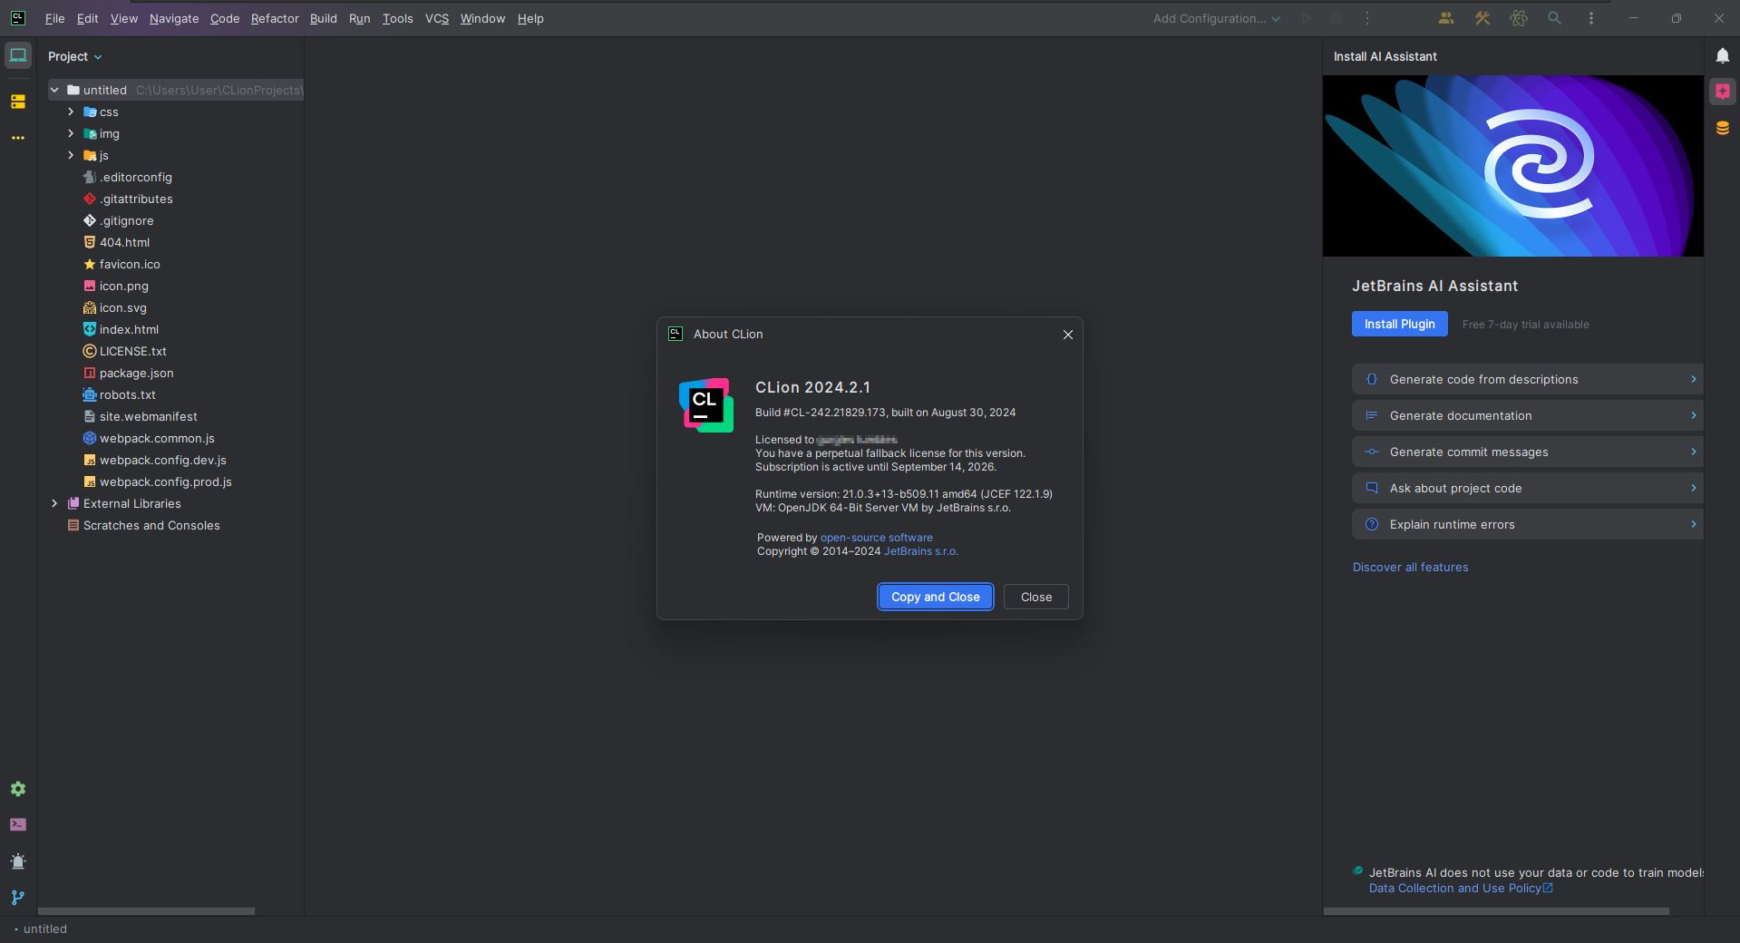Open the Services tool window gear icon
The width and height of the screenshot is (1740, 943).
click(x=18, y=789)
